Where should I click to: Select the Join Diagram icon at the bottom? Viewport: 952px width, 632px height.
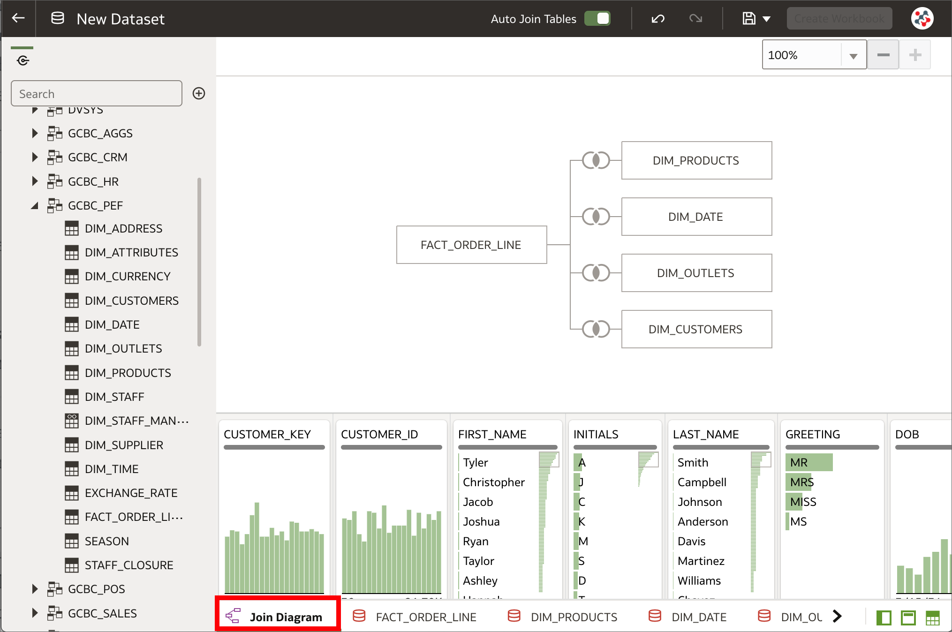click(233, 616)
